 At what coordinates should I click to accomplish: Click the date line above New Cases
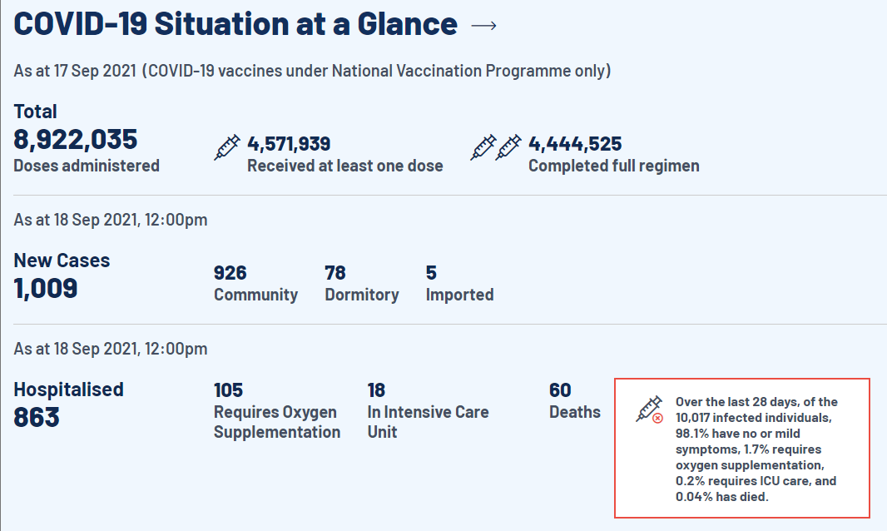click(x=111, y=221)
